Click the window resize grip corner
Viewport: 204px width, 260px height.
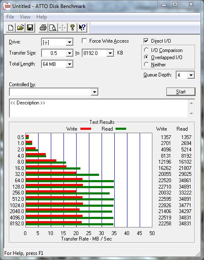click(198, 254)
